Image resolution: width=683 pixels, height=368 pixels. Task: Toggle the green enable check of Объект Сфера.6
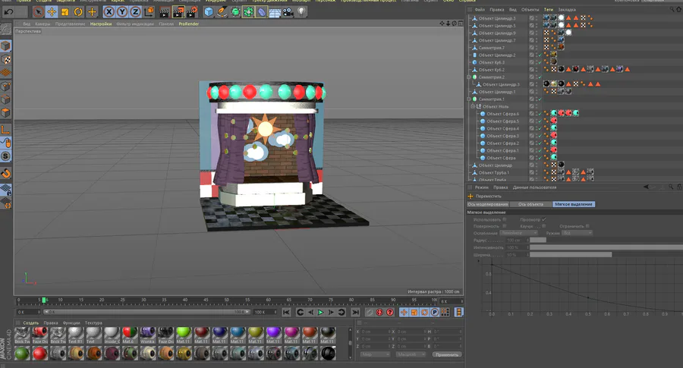tap(540, 114)
